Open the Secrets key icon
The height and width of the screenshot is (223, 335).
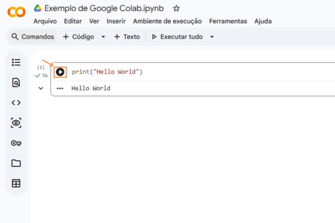click(16, 143)
